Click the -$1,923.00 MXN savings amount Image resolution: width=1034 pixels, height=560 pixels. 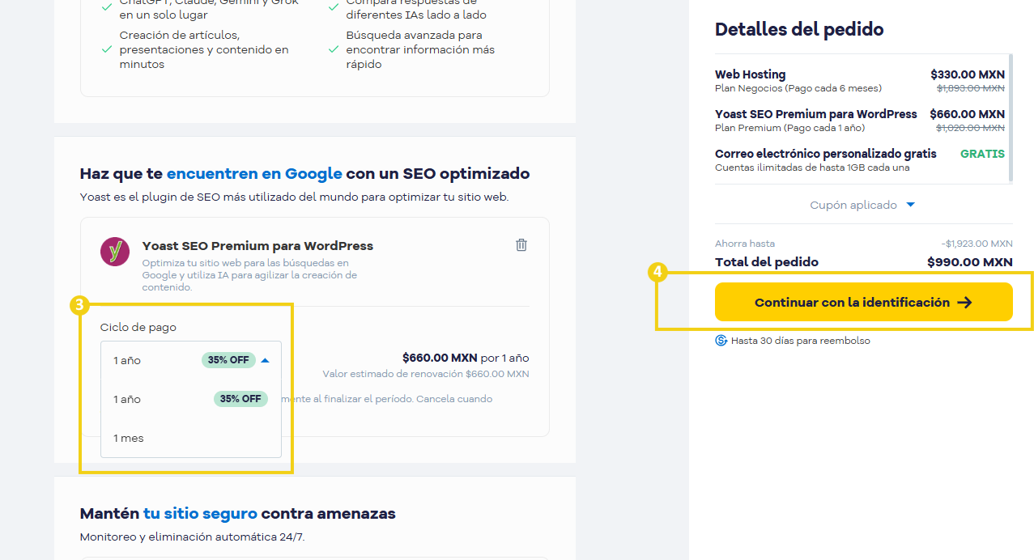pyautogui.click(x=977, y=244)
